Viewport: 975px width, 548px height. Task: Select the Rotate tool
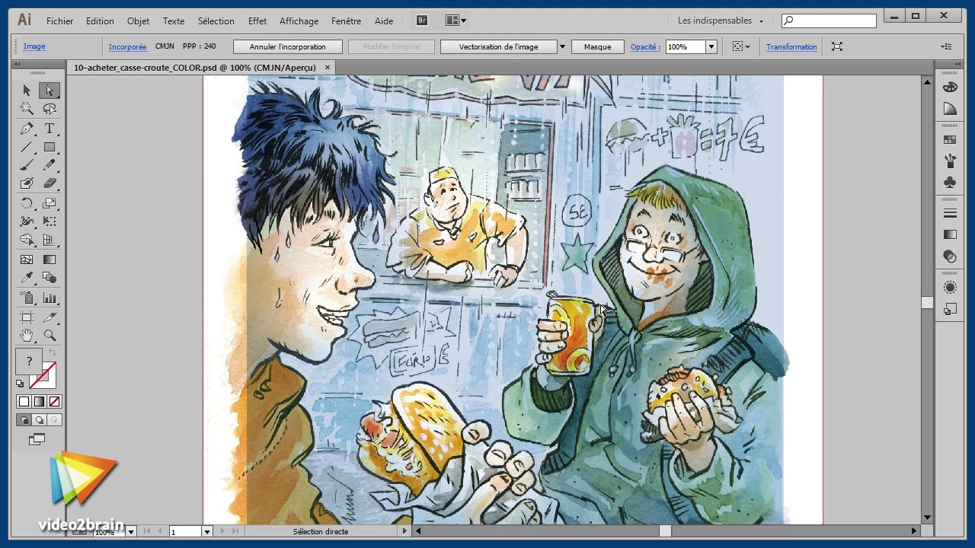[x=27, y=203]
